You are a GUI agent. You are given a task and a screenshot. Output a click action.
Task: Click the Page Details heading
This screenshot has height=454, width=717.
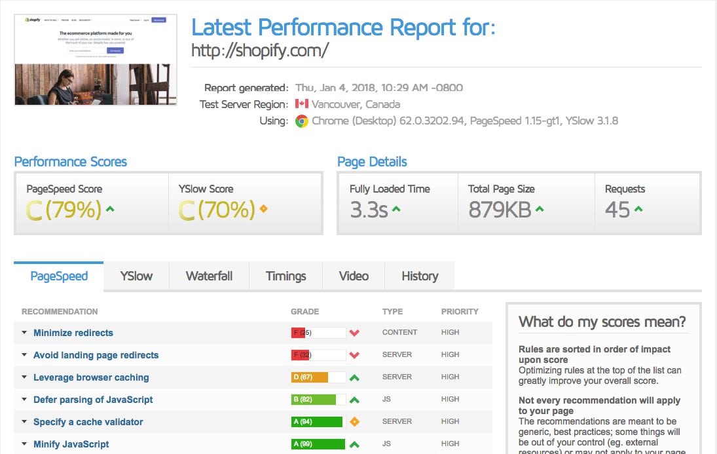(x=372, y=162)
